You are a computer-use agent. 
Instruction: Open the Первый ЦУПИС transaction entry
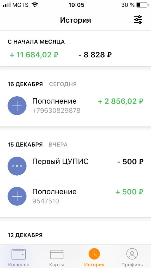[x=75, y=166]
